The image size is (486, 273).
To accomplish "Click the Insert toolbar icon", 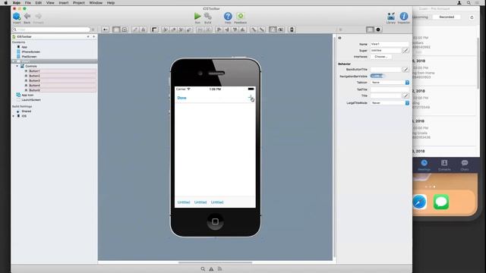I will 17,16.
